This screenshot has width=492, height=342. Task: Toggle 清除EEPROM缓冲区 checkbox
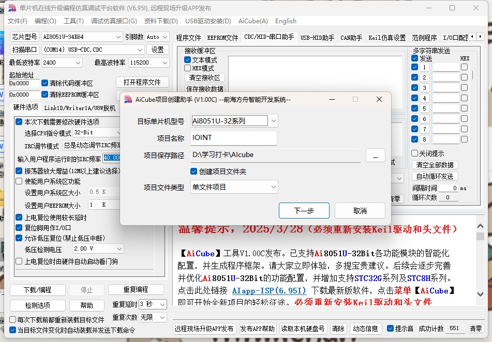click(44, 95)
